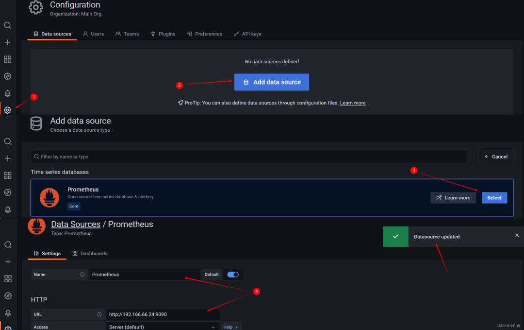The image size is (524, 330).
Task: Click the search icon in Prometheus settings page sidebar
Action: (x=8, y=244)
